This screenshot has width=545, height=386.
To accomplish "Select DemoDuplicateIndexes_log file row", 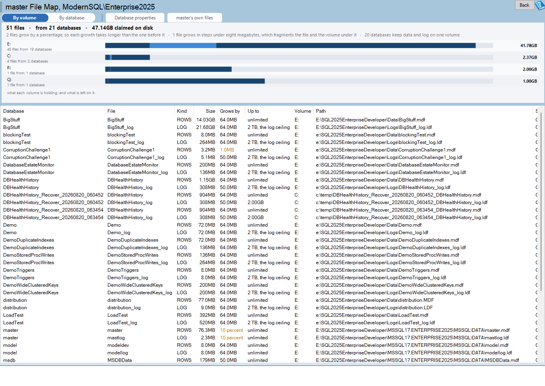I will [x=269, y=248].
